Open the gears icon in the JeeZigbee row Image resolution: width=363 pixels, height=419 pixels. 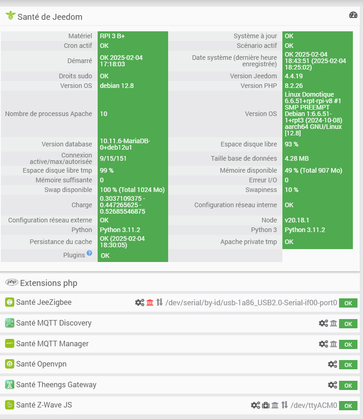click(140, 303)
